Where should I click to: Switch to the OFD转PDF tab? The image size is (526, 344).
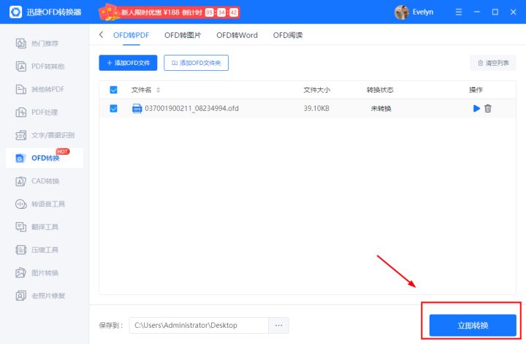coord(131,35)
